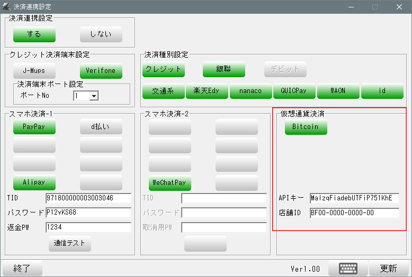Click the 終了 button
The width and height of the screenshot is (412, 277).
coord(22,269)
